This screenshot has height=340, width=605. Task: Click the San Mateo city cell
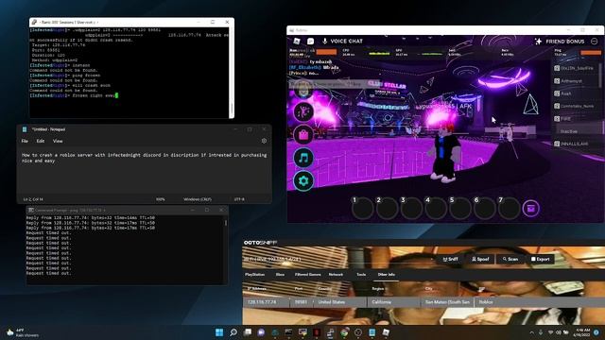pos(447,302)
